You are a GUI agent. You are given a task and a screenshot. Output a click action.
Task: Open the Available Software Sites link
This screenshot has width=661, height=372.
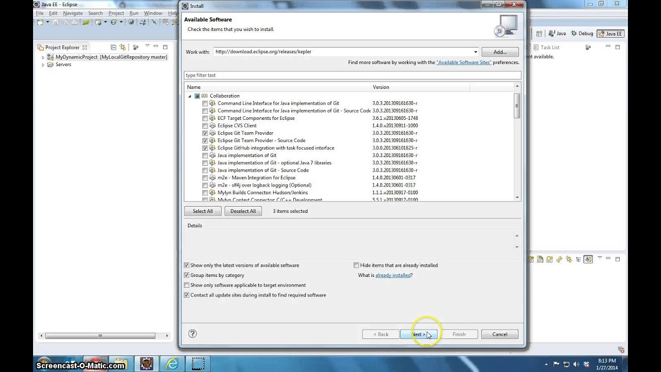tap(464, 63)
